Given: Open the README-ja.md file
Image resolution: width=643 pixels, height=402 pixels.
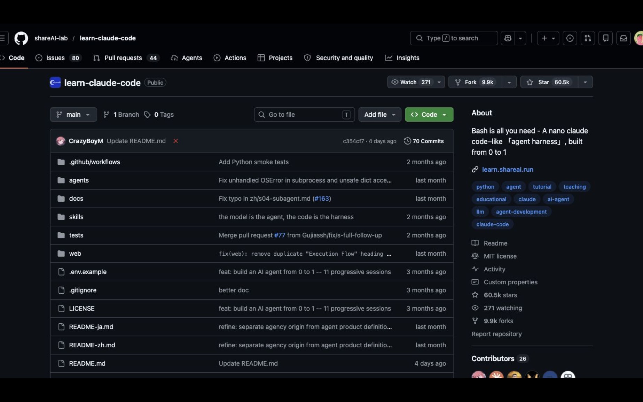Looking at the screenshot, I should (91, 327).
